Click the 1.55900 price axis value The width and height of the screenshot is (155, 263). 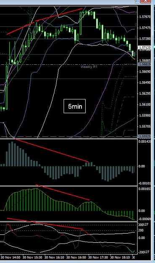(x=145, y=116)
